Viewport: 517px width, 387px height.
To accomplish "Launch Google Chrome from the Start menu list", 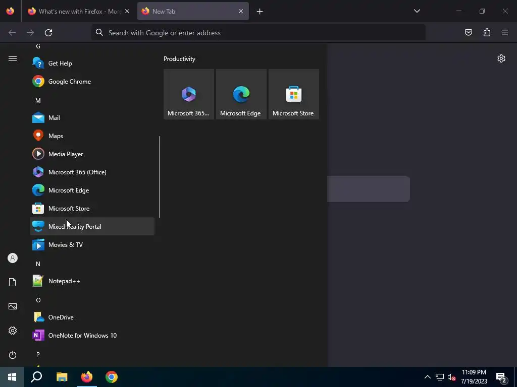I will [x=92, y=81].
